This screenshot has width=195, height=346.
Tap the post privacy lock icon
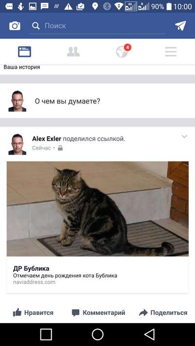point(60,148)
